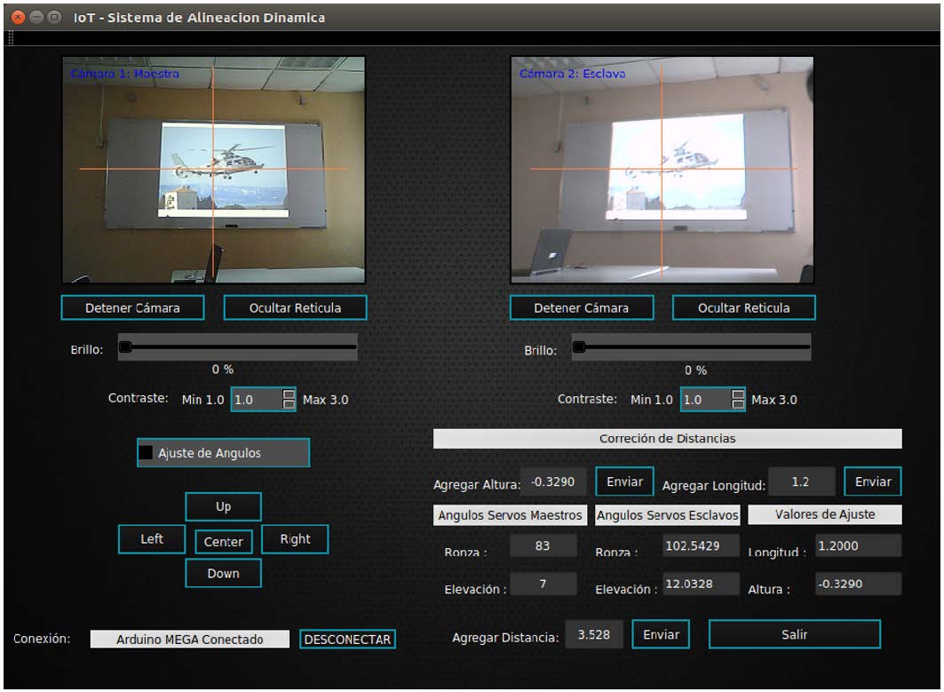This screenshot has width=944, height=692.
Task: Click Camera 1 brightness slider handle
Action: [125, 347]
